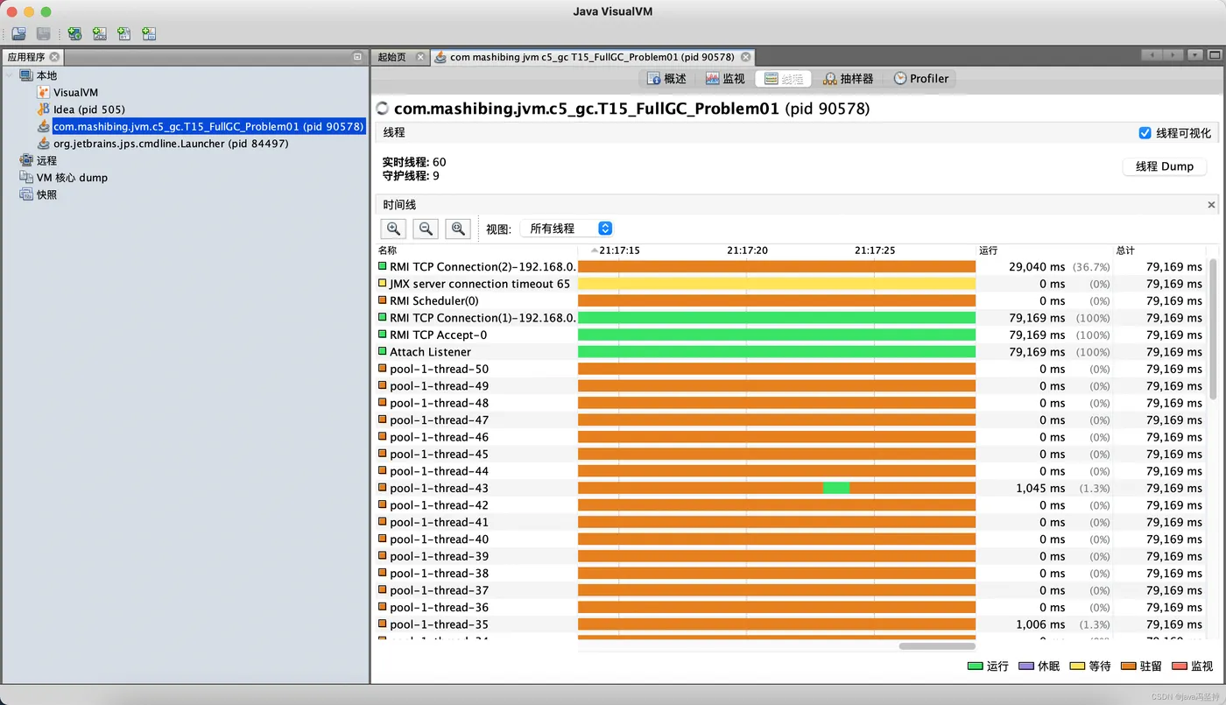Screen dimensions: 1226x705
Task: Select the pool-1-thread-47 thread row
Action: coord(793,420)
